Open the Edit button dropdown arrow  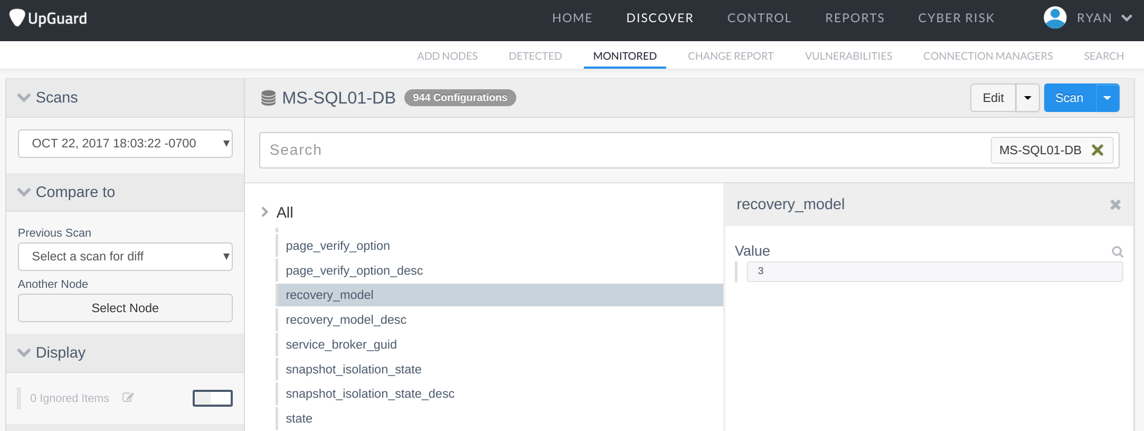point(1027,98)
